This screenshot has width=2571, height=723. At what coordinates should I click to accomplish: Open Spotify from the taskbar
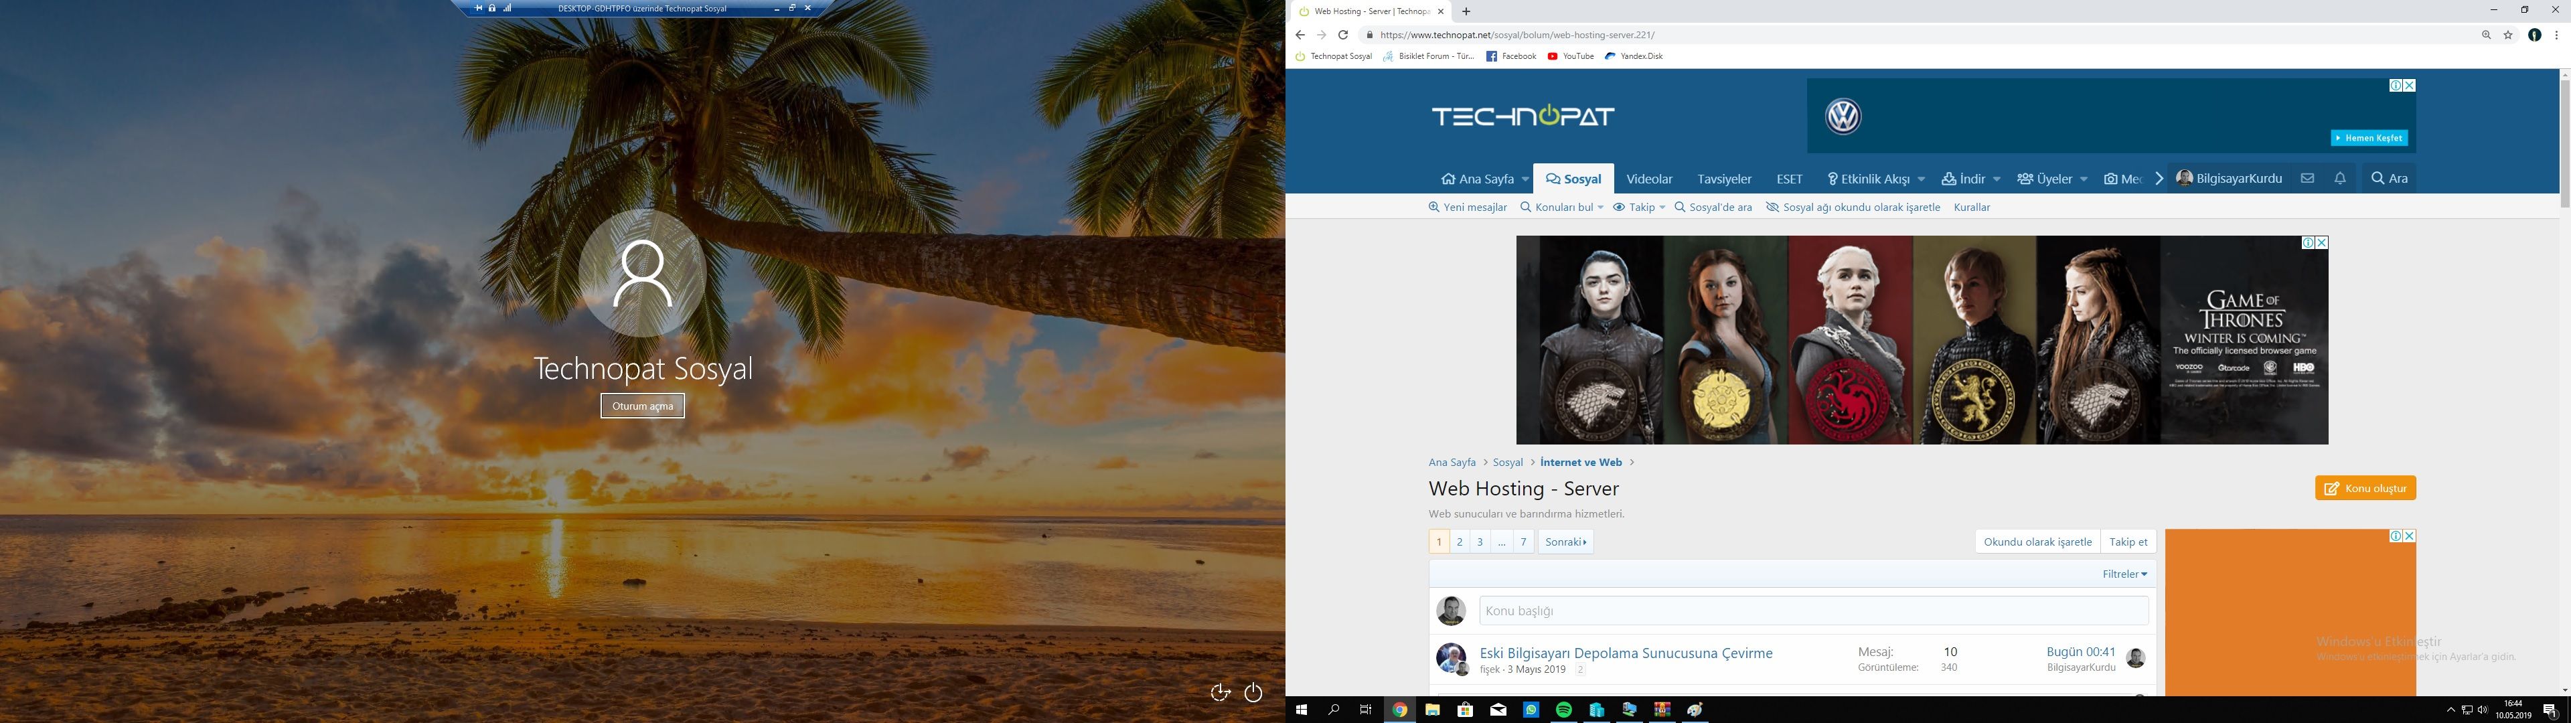click(1564, 710)
